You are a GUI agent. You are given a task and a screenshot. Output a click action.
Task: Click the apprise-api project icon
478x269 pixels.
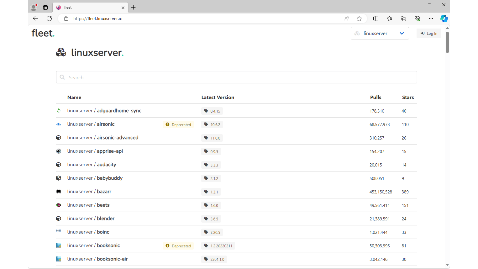[59, 151]
